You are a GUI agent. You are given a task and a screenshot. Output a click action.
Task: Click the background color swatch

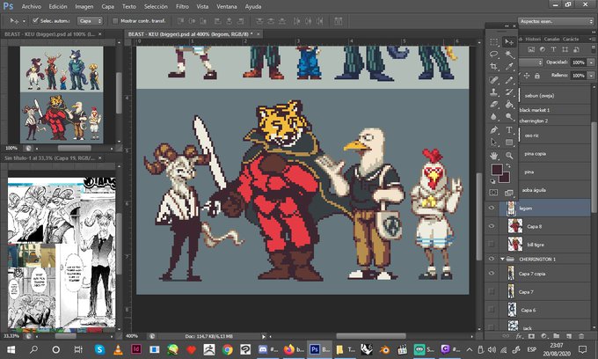504,177
